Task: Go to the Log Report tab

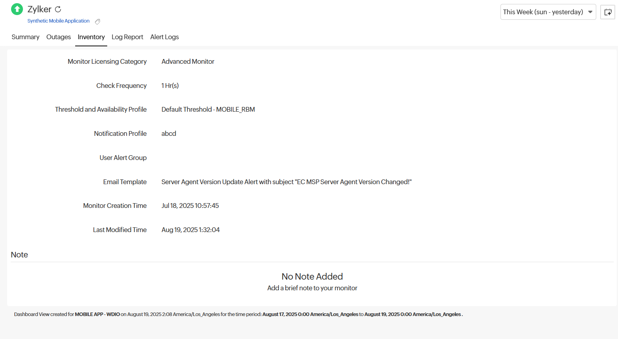Action: (x=127, y=37)
